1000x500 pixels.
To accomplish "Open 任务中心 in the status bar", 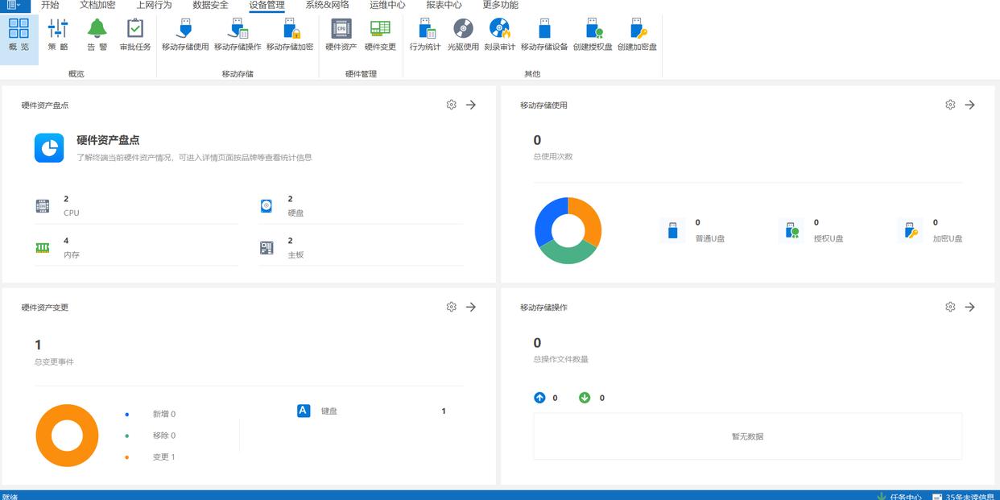I will (x=905, y=496).
